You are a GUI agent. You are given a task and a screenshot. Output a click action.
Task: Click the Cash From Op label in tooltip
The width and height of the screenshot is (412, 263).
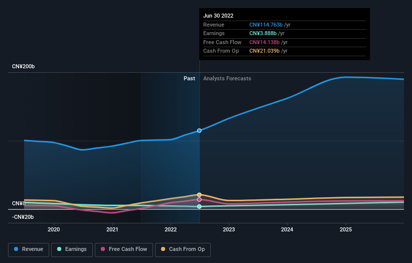[221, 51]
